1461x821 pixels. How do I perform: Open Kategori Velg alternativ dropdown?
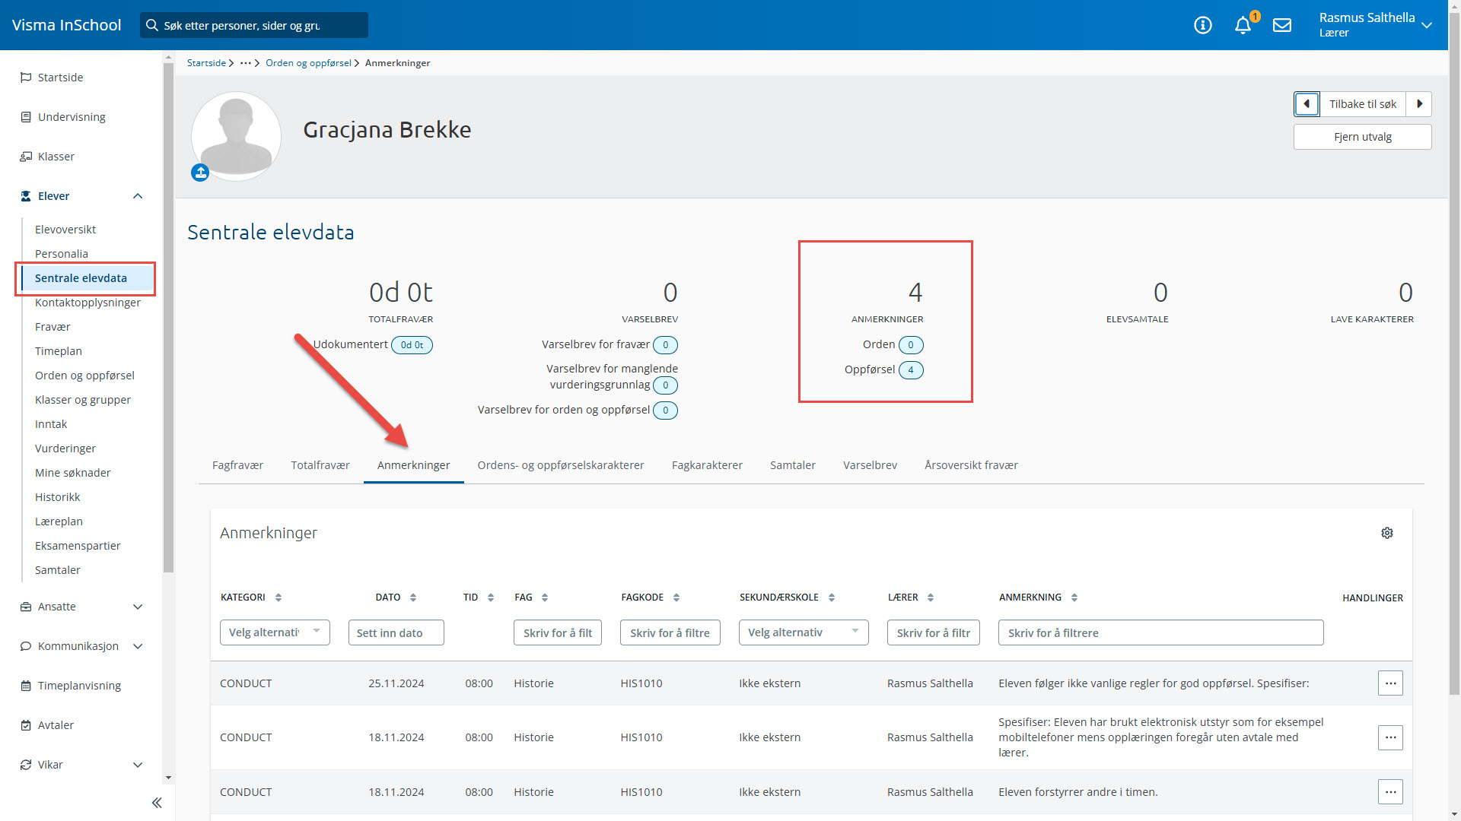coord(275,632)
